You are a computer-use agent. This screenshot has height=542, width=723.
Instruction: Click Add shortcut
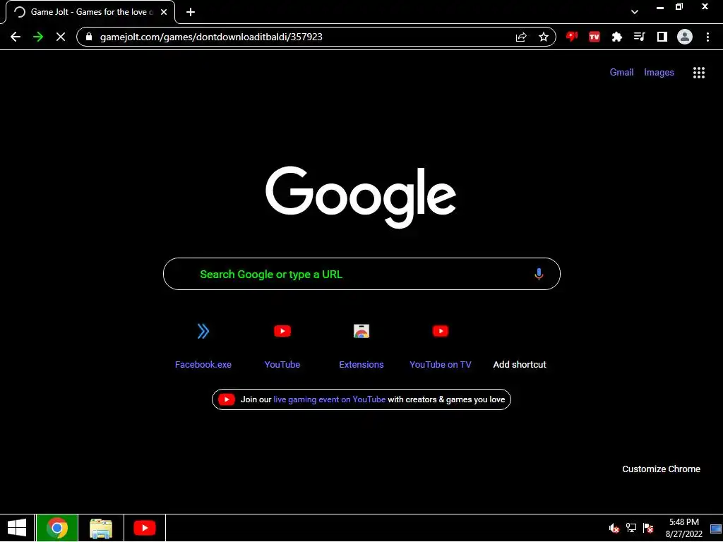[x=520, y=365]
